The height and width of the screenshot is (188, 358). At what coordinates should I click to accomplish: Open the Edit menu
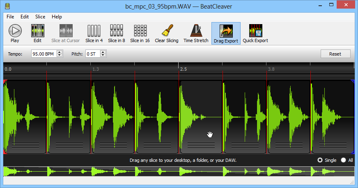pos(25,17)
